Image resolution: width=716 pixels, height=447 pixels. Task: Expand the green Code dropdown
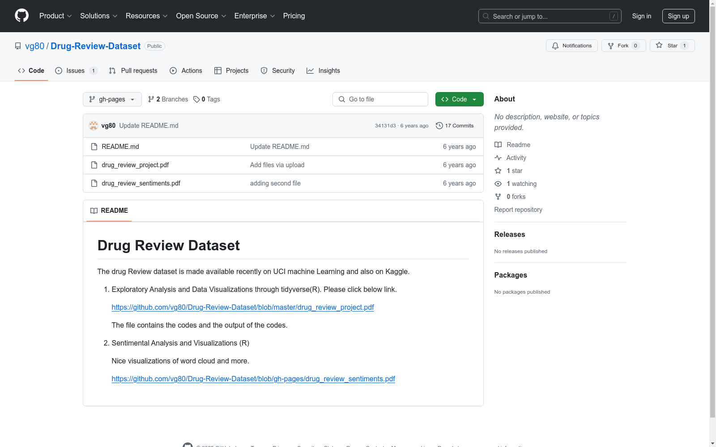point(459,99)
